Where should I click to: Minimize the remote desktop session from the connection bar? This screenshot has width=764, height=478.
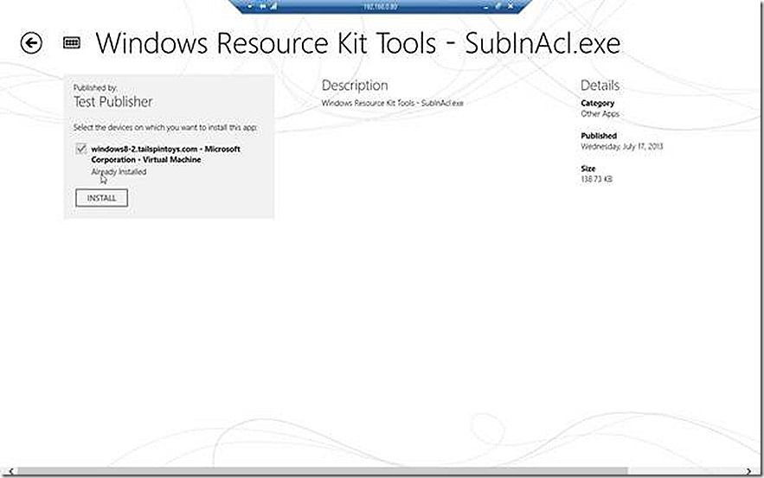tap(485, 7)
